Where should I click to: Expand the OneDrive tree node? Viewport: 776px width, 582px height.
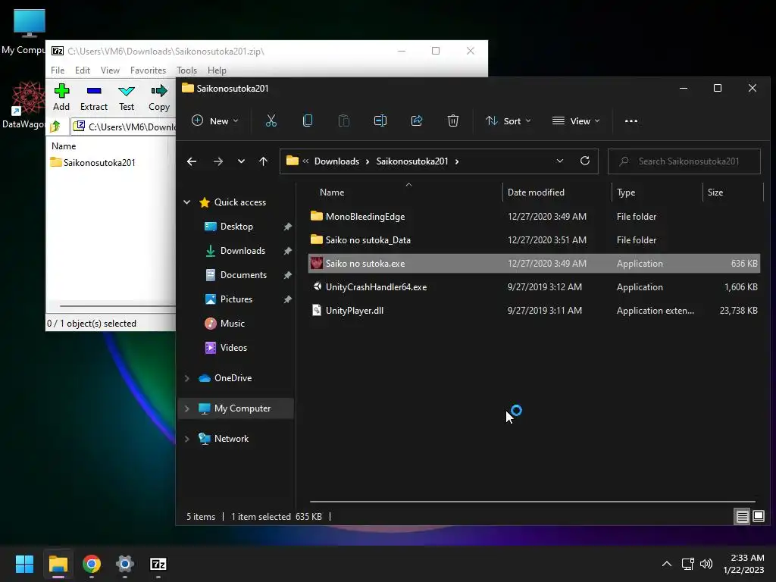(x=187, y=378)
